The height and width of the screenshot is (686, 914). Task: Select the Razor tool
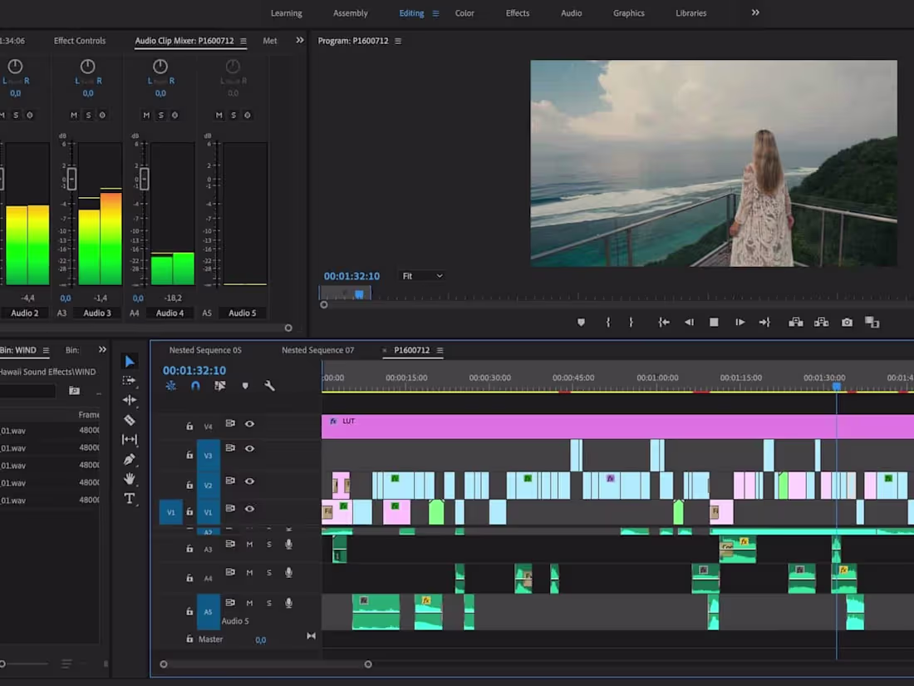[x=130, y=420]
